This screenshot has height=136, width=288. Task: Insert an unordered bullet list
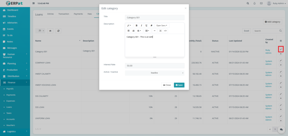point(129,31)
